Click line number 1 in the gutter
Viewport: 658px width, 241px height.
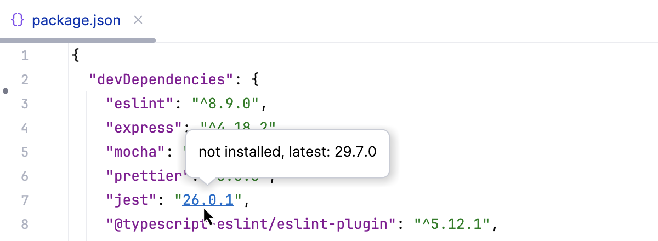[x=24, y=56]
